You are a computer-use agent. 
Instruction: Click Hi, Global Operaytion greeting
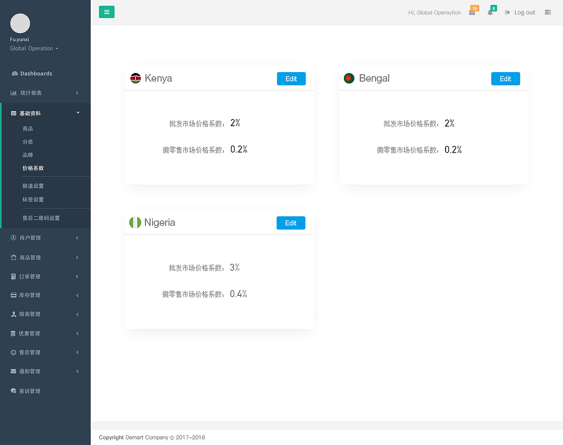pyautogui.click(x=435, y=13)
